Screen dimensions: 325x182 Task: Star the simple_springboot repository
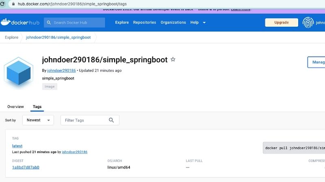[x=173, y=59]
